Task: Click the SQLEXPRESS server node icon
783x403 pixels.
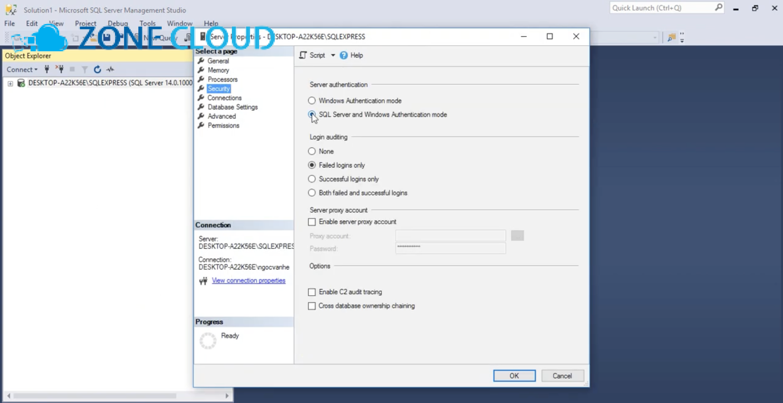Action: [x=21, y=83]
